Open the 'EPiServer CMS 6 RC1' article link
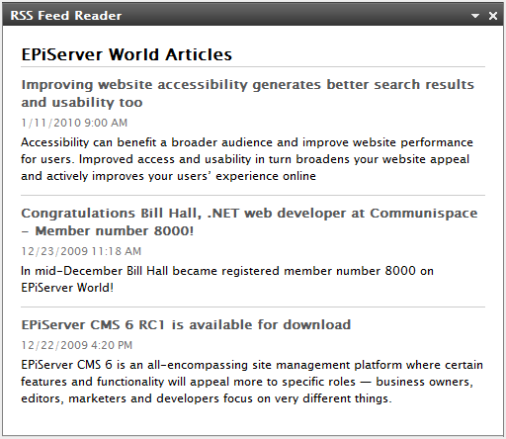Viewport: 506px width, 439px height. point(186,324)
